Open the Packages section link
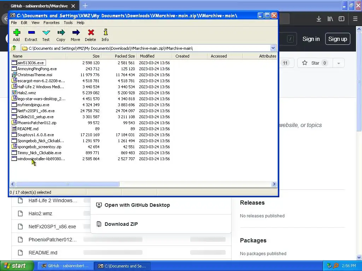The width and height of the screenshot is (362, 271). click(x=253, y=240)
